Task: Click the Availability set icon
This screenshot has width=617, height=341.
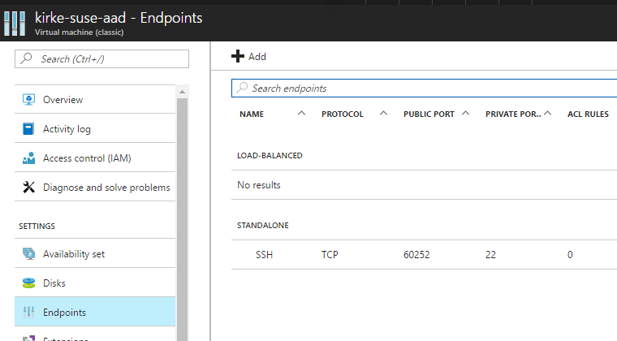Action: point(28,253)
